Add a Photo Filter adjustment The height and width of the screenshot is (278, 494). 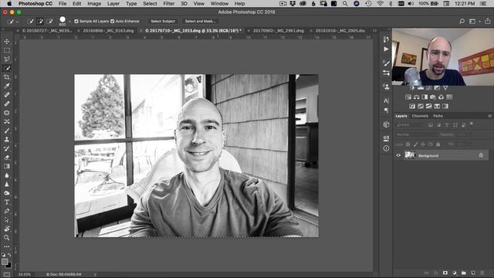pos(433,97)
